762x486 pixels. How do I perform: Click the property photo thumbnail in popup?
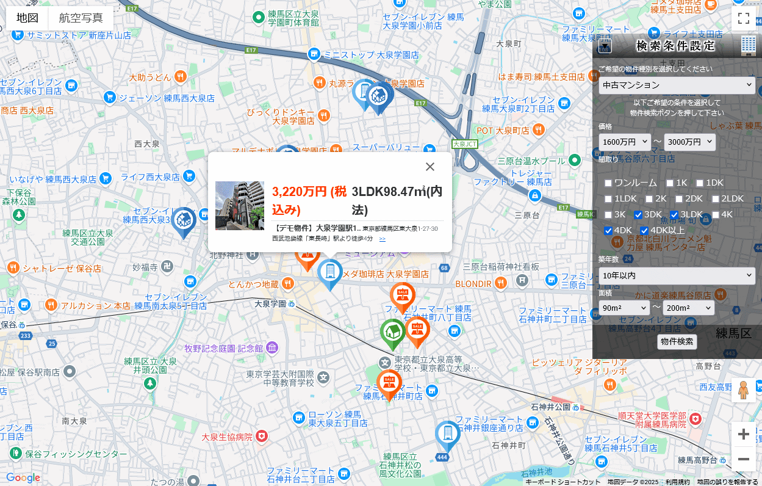tap(240, 206)
